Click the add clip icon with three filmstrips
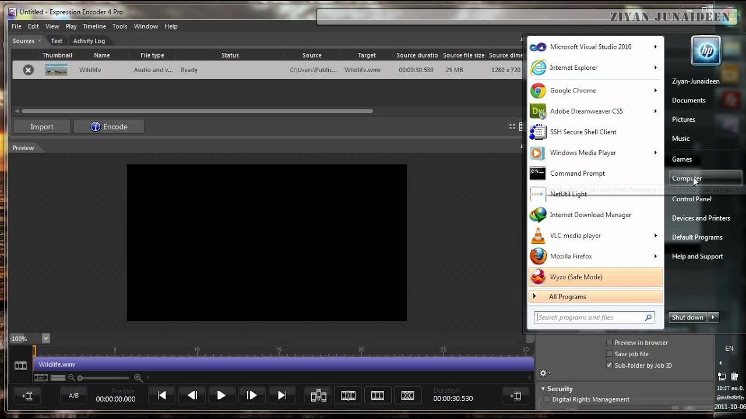Image resolution: width=746 pixels, height=419 pixels. click(x=318, y=396)
